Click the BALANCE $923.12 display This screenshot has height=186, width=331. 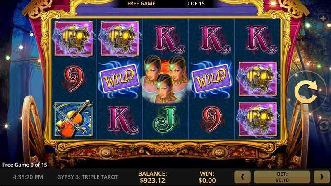[152, 177]
